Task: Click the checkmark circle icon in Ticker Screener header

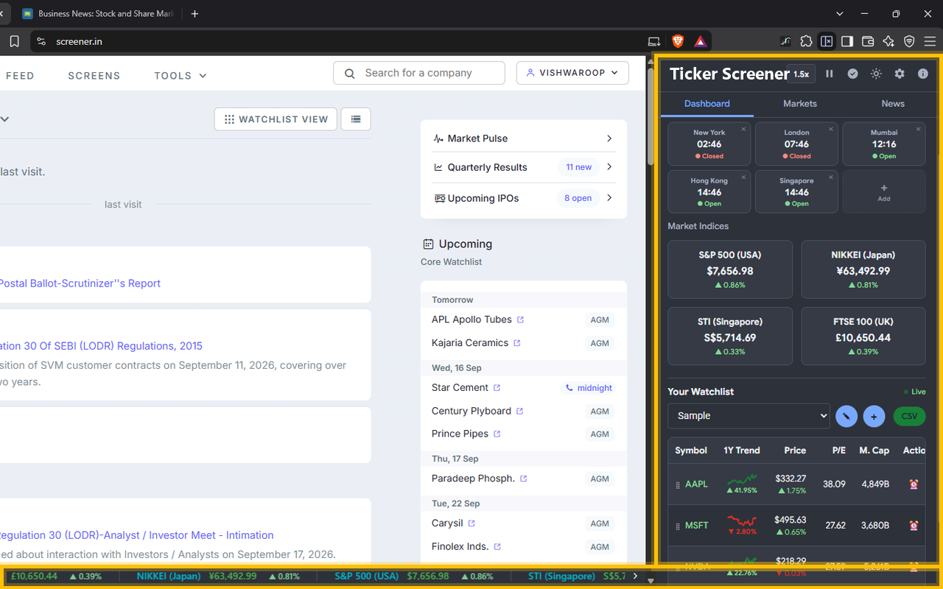Action: 852,74
